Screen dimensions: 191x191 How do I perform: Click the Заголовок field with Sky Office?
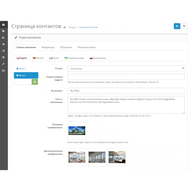coord(126,91)
